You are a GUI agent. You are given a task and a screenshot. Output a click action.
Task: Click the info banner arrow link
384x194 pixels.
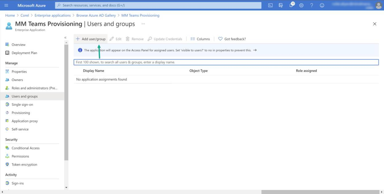255,50
